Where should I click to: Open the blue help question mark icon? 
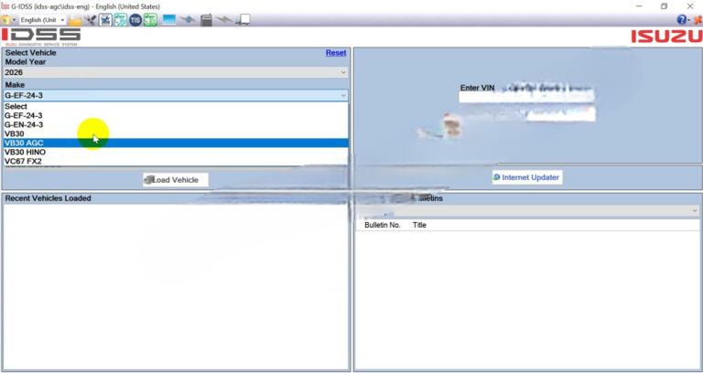tap(681, 20)
